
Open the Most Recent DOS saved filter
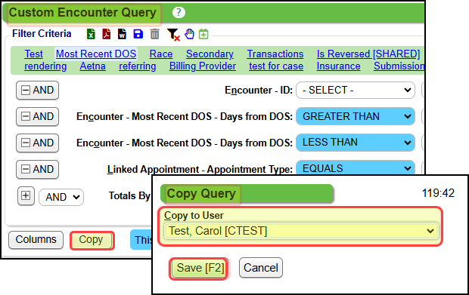96,54
